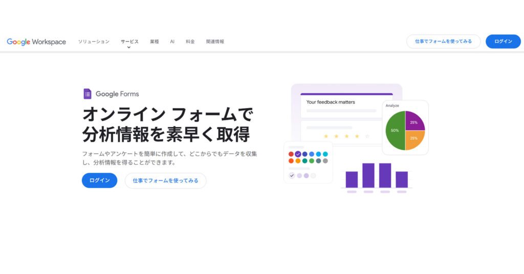
Task: Open the Google Workspace logo link
Action: [x=36, y=42]
